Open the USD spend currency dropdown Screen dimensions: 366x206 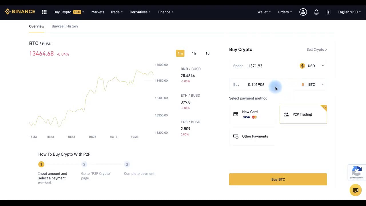312,66
